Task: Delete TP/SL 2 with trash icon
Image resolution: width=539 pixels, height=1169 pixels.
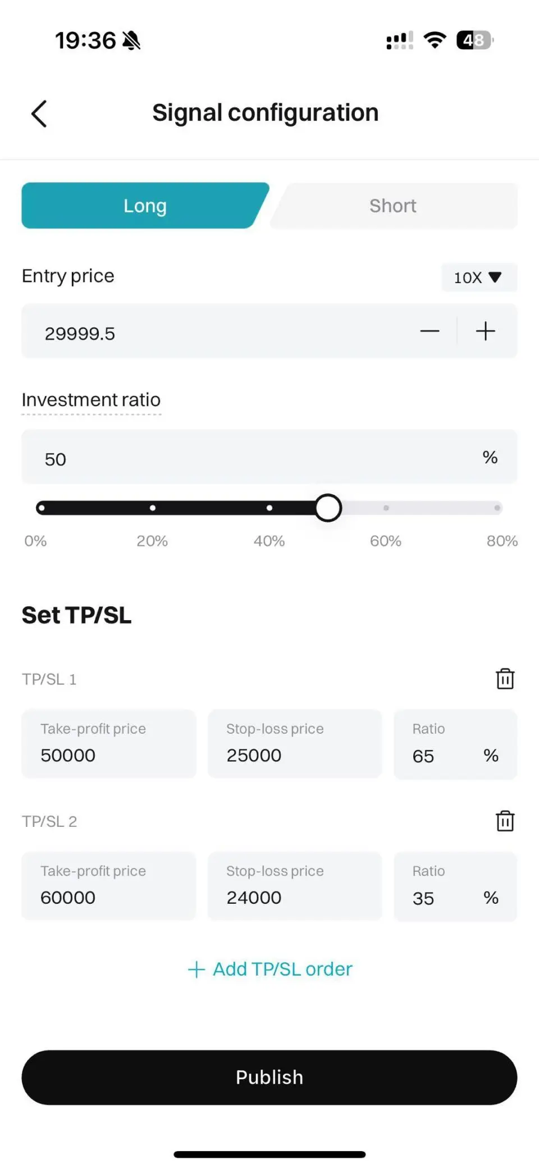Action: 505,821
